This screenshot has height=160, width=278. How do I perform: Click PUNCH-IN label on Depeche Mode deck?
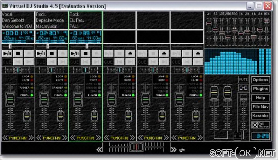[x=52, y=138]
